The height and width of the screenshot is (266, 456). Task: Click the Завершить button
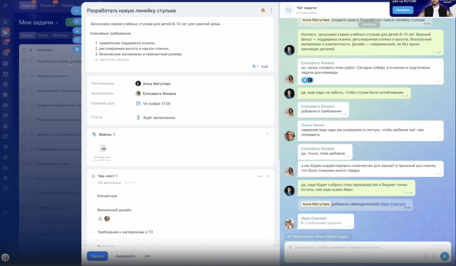click(x=126, y=256)
